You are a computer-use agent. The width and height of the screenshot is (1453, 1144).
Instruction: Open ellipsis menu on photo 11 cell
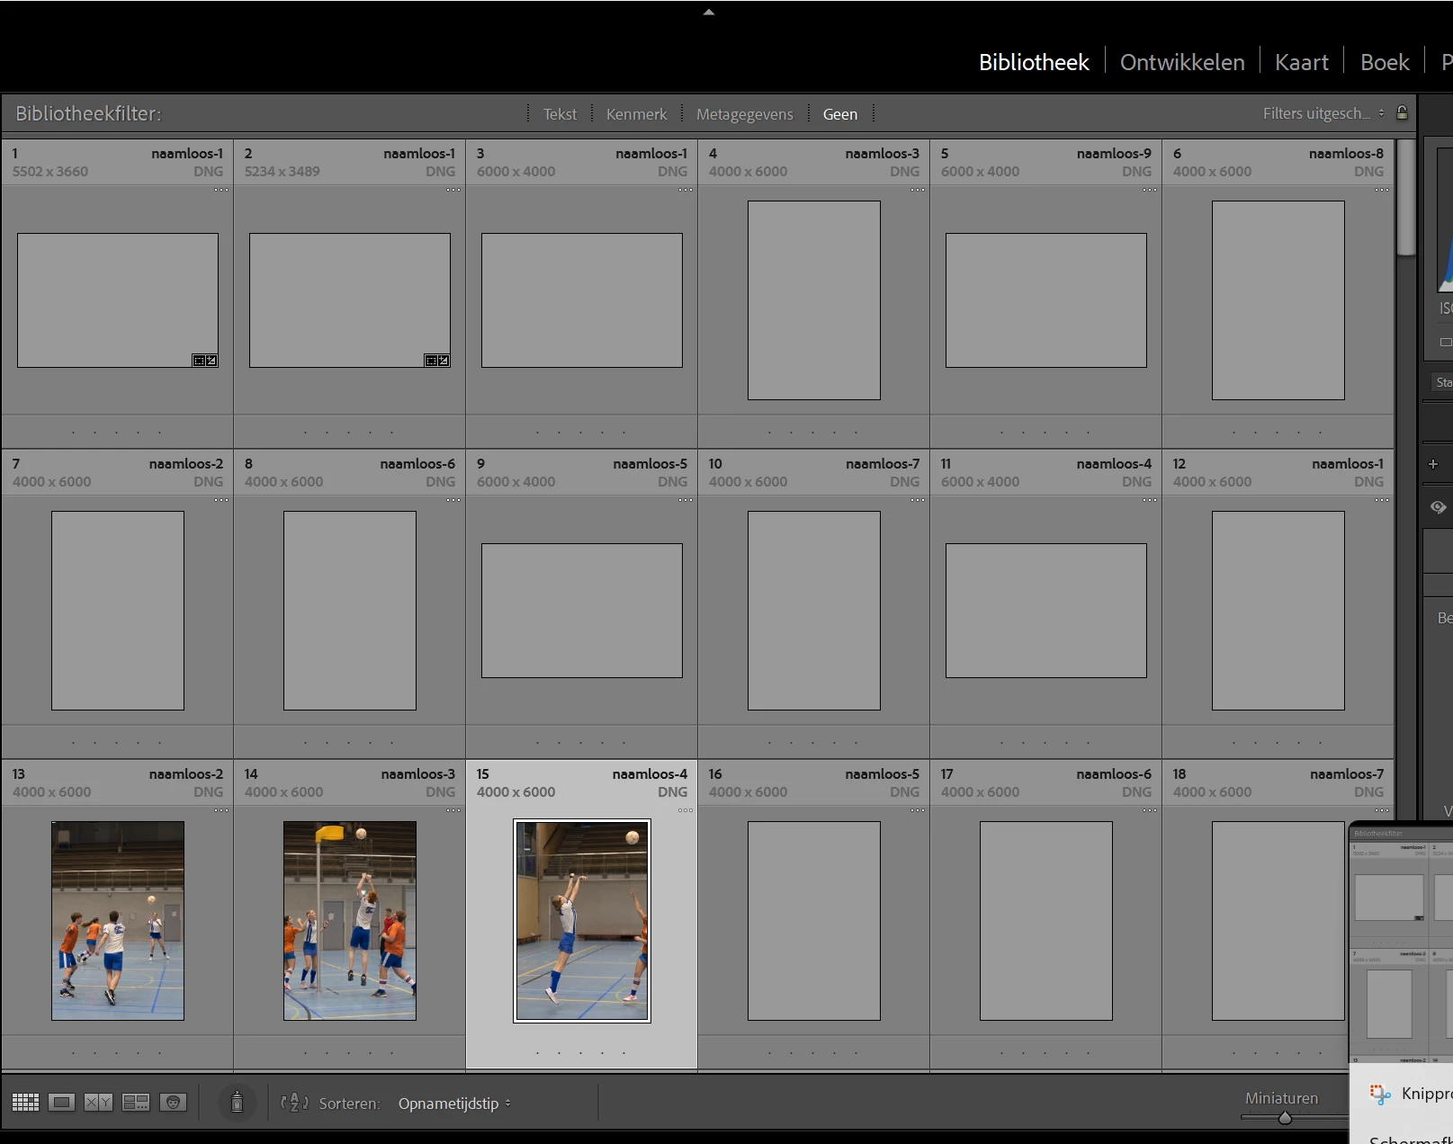[1150, 500]
